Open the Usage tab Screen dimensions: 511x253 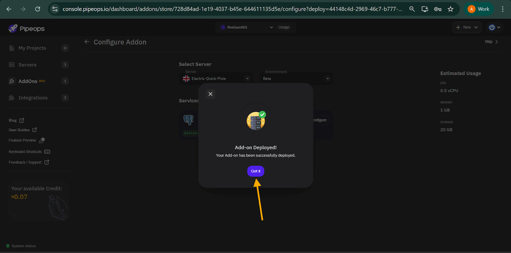(x=284, y=27)
